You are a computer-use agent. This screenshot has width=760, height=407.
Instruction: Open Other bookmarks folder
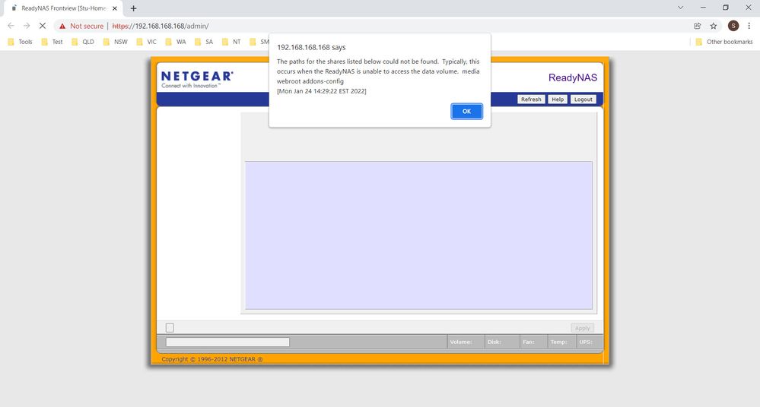(724, 42)
